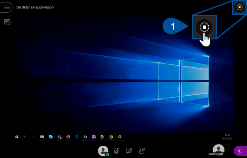Open Outlook in the shared taskbar

click(x=85, y=137)
